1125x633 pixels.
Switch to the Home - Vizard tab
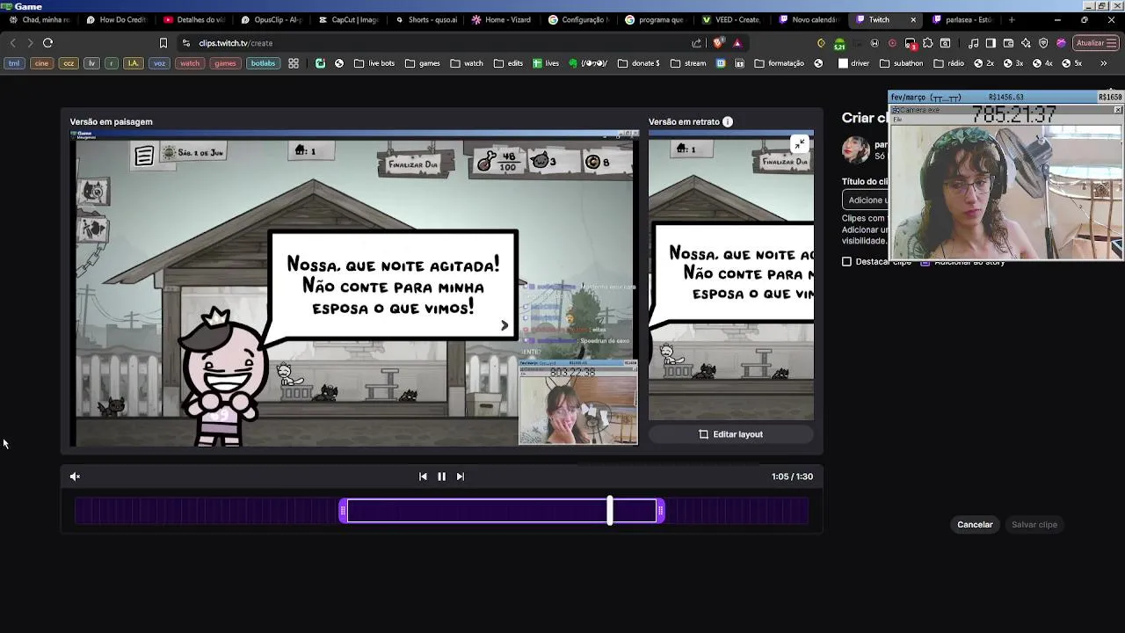(503, 19)
